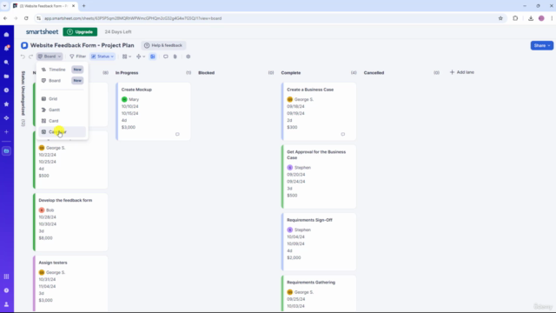556x313 pixels.
Task: Click the Cancelled lane header
Action: [374, 73]
